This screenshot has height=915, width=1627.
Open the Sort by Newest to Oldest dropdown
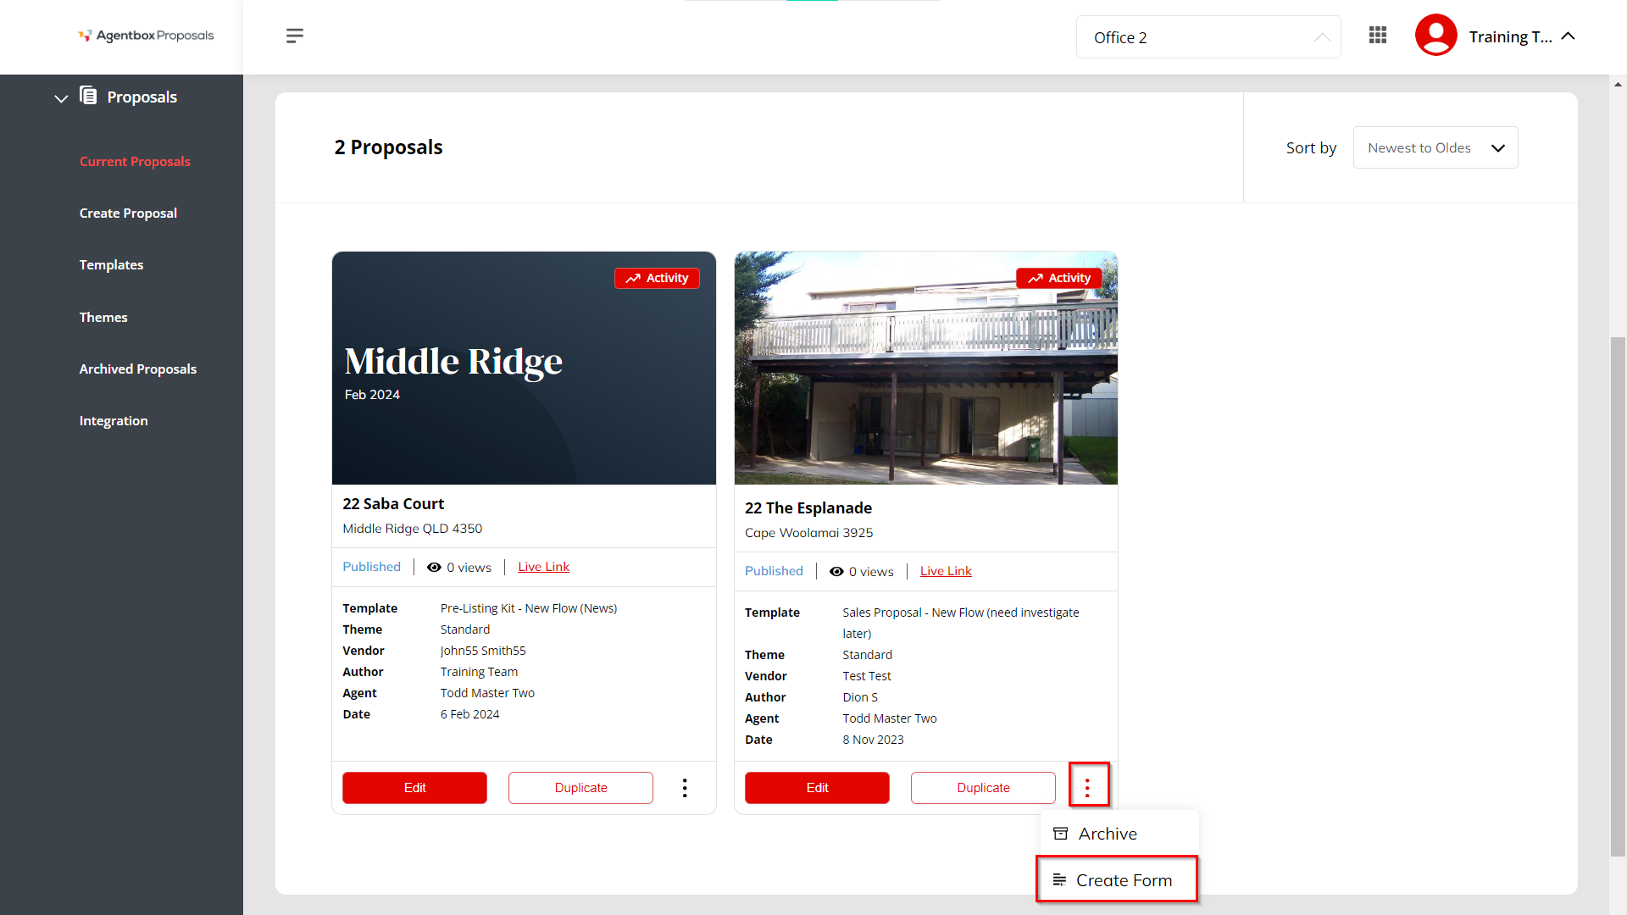[1435, 147]
